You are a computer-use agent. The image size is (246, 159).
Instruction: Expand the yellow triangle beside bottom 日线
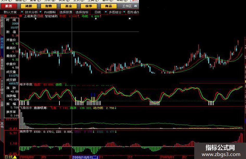(15, 157)
